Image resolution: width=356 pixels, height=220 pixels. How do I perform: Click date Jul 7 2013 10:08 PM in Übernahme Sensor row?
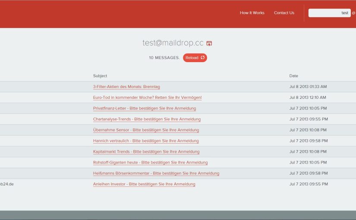(308, 130)
